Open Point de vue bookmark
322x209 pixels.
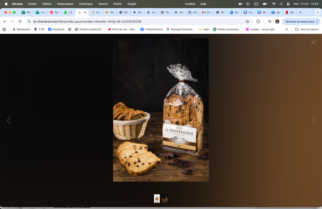(x=122, y=29)
